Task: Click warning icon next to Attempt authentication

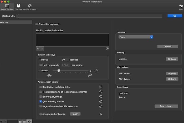Action: tap(101, 114)
